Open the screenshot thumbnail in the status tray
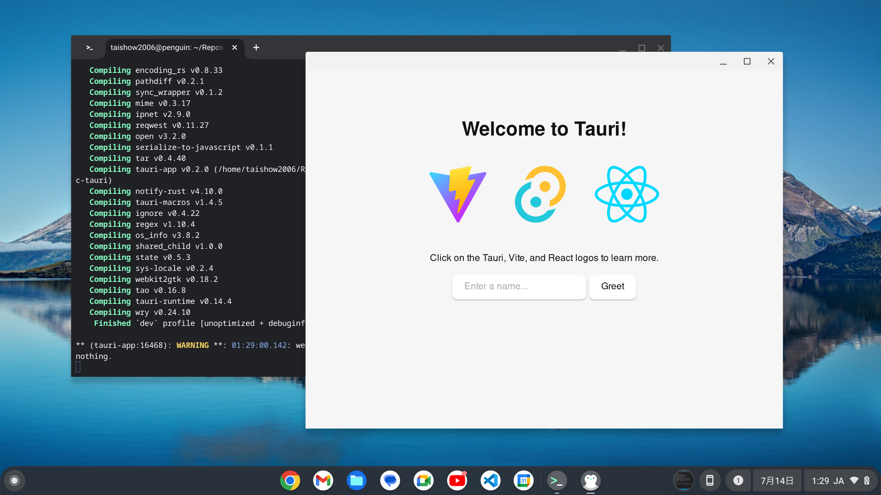Viewport: 881px width, 495px height. (x=684, y=480)
